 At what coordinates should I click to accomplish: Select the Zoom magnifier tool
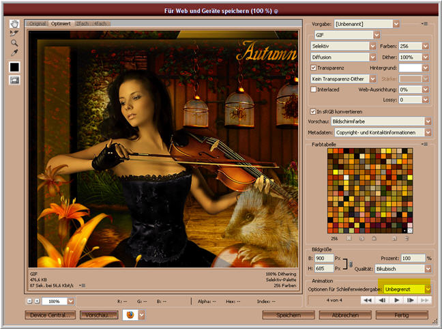(x=14, y=43)
